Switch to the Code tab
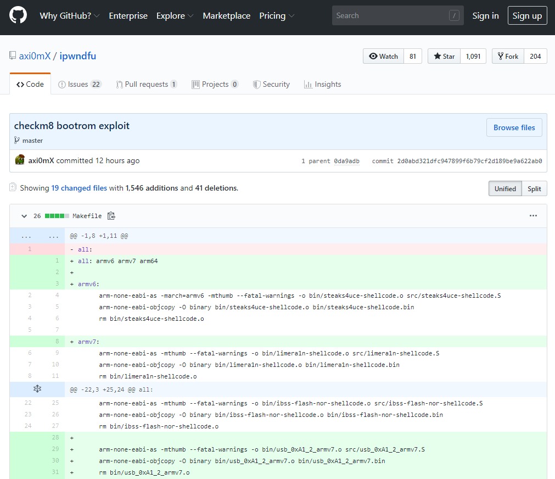Screen dimensions: 555x479 click(x=30, y=85)
